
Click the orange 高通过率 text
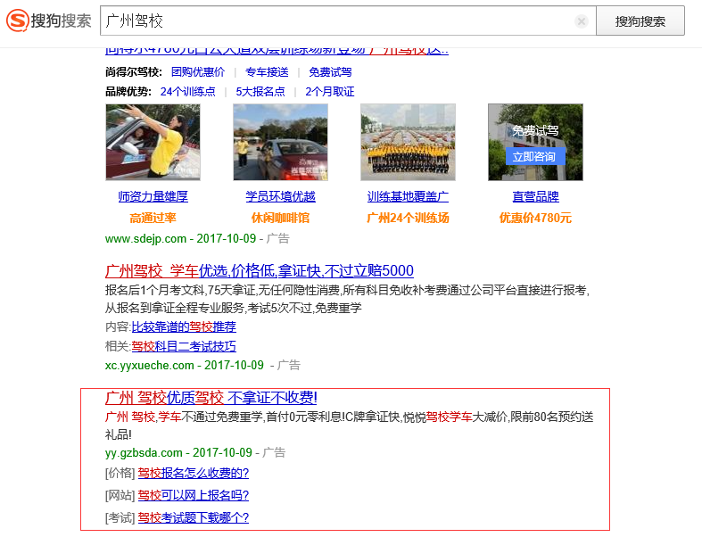click(153, 219)
